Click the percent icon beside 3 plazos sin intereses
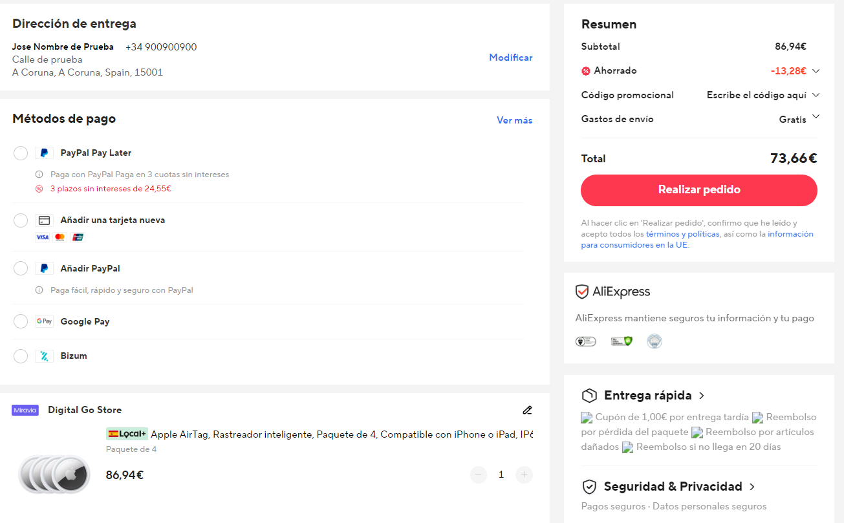Screen dimensions: 844x523 (x=39, y=189)
